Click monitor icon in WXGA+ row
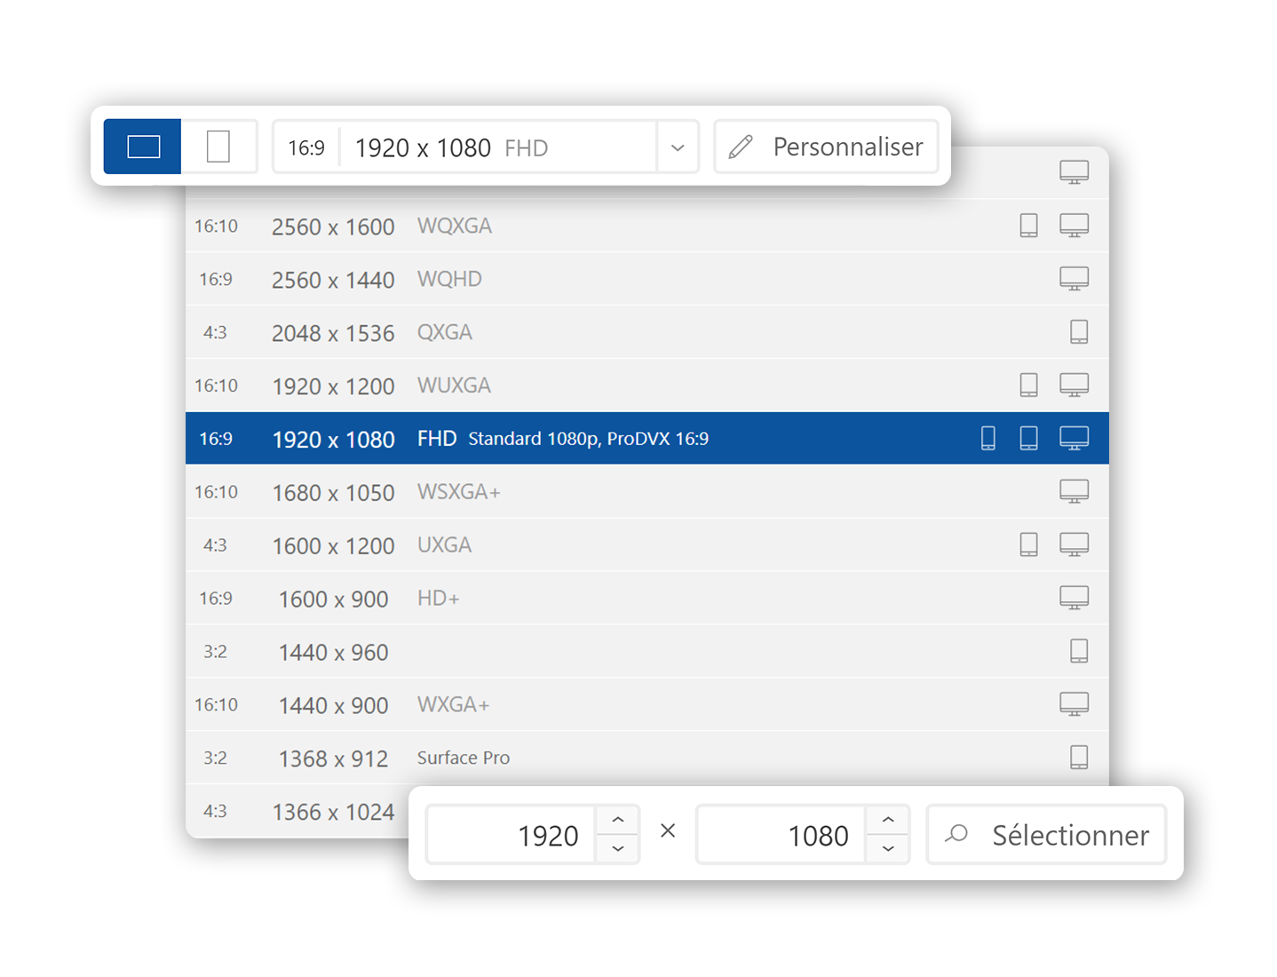The image size is (1277, 977). pyautogui.click(x=1075, y=704)
